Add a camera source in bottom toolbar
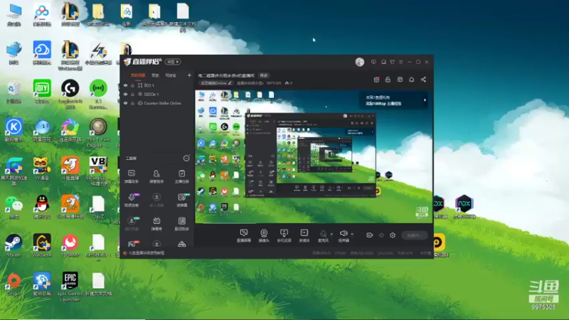 click(x=264, y=233)
